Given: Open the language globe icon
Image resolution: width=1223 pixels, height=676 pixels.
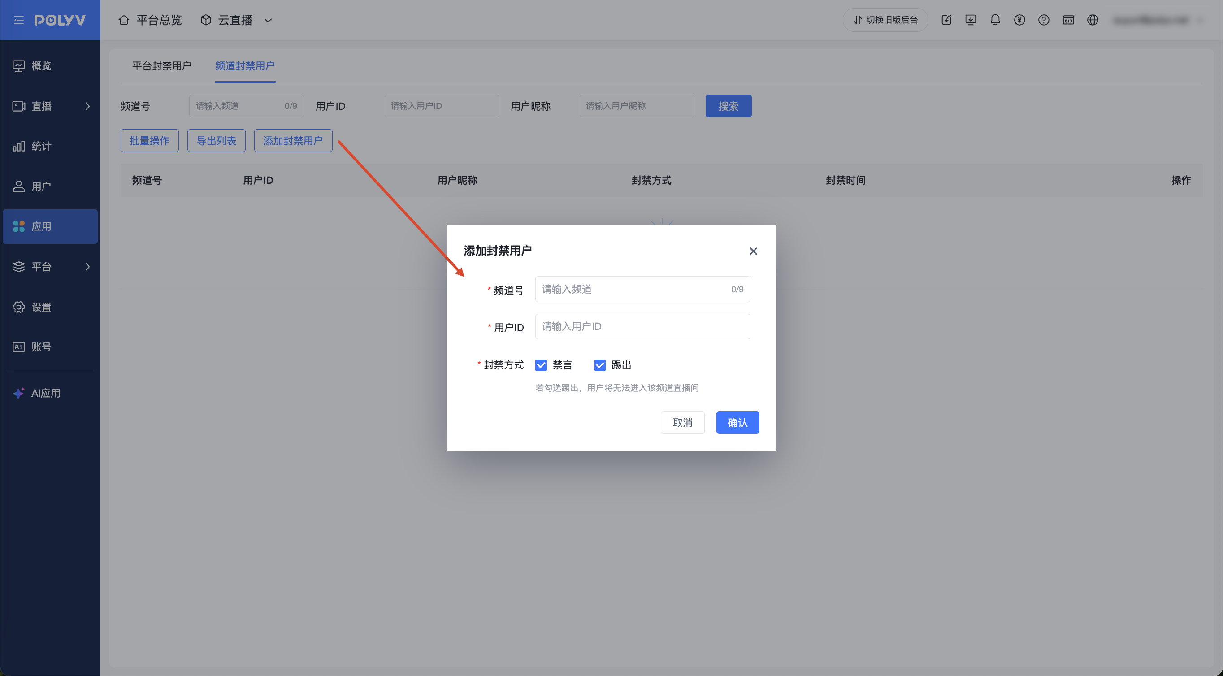Looking at the screenshot, I should click(1093, 20).
